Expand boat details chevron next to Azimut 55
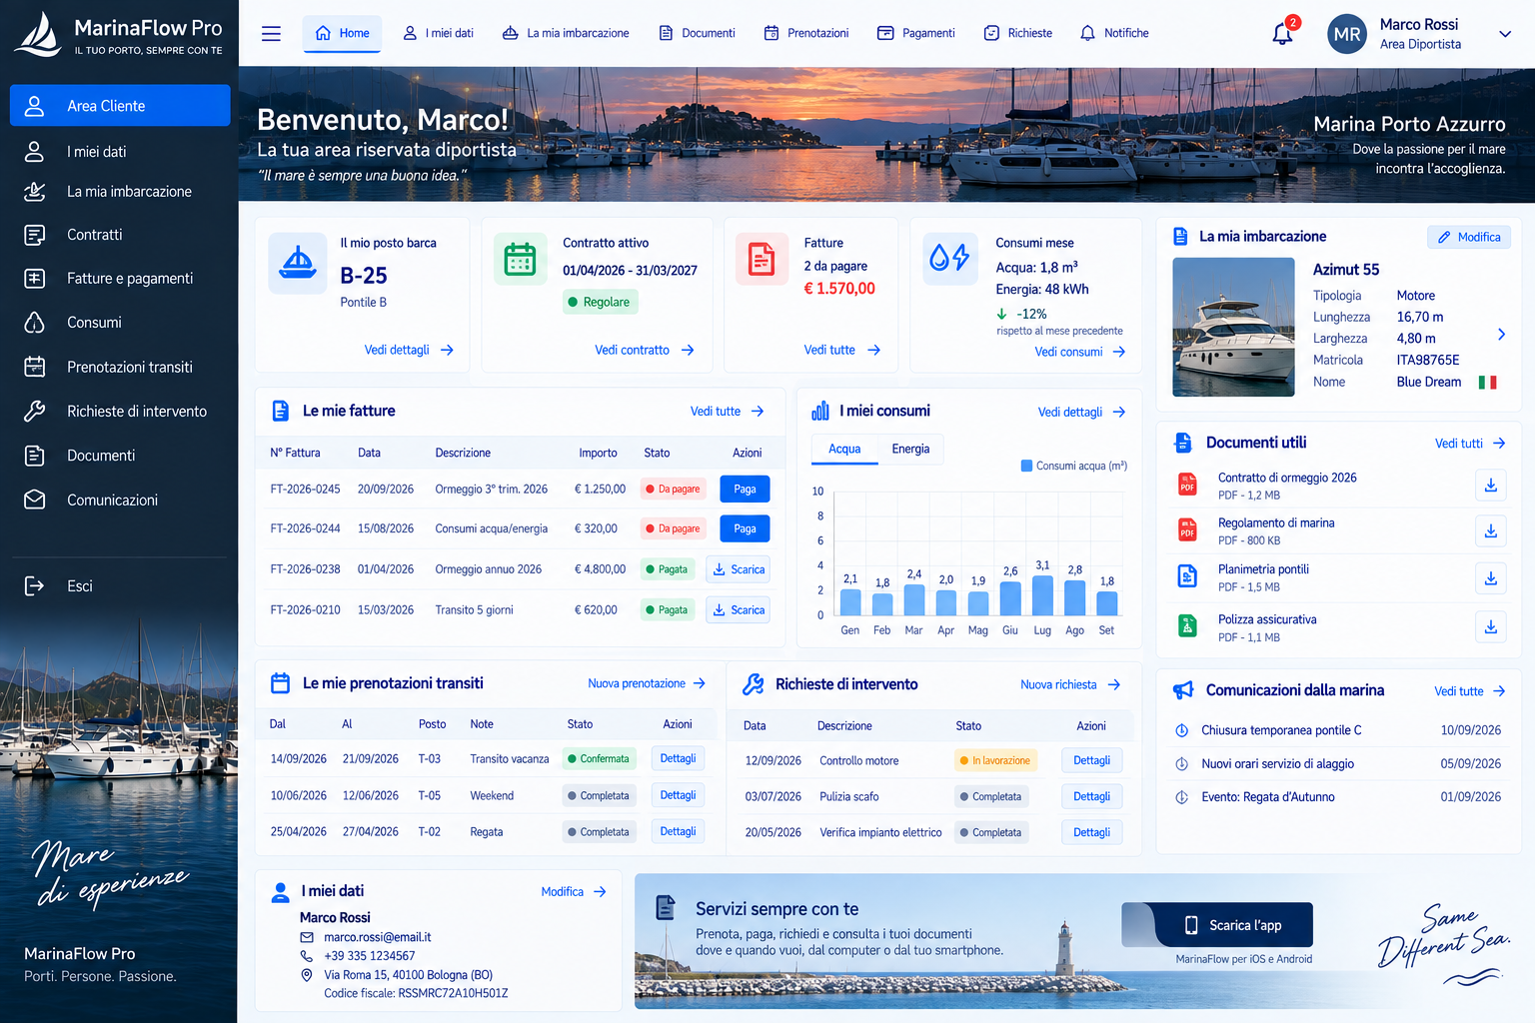The height and width of the screenshot is (1023, 1535). click(1501, 335)
